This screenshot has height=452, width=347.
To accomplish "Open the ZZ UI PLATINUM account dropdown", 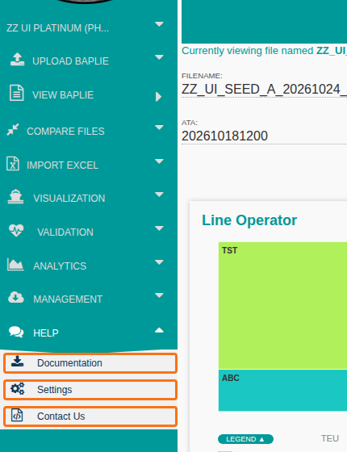I will coord(159,24).
